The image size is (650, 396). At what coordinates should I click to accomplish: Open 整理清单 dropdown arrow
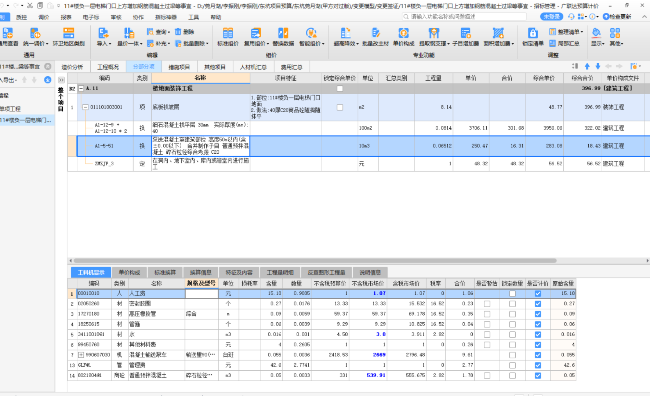tap(582, 32)
